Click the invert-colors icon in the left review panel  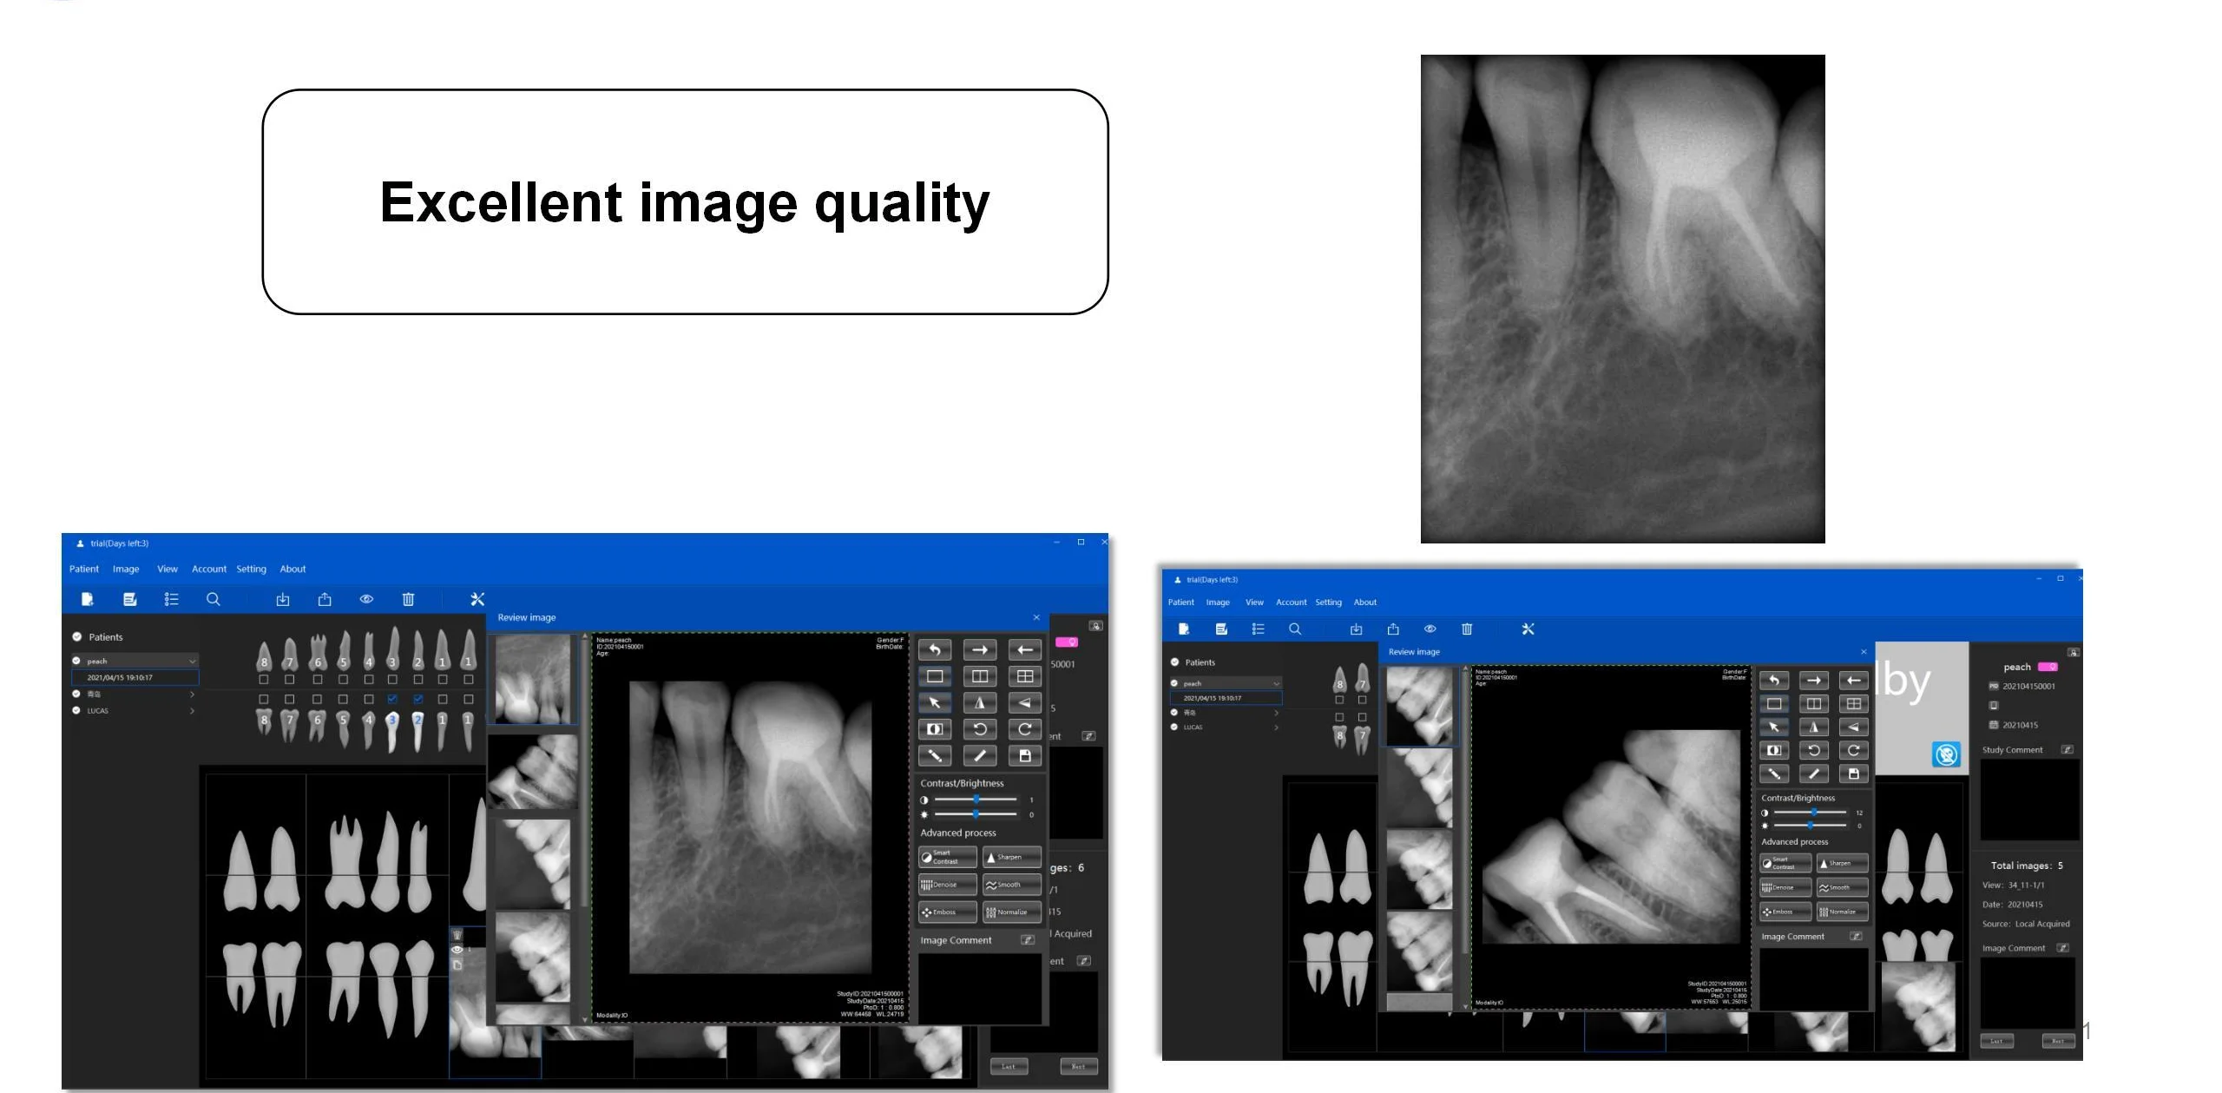click(935, 729)
